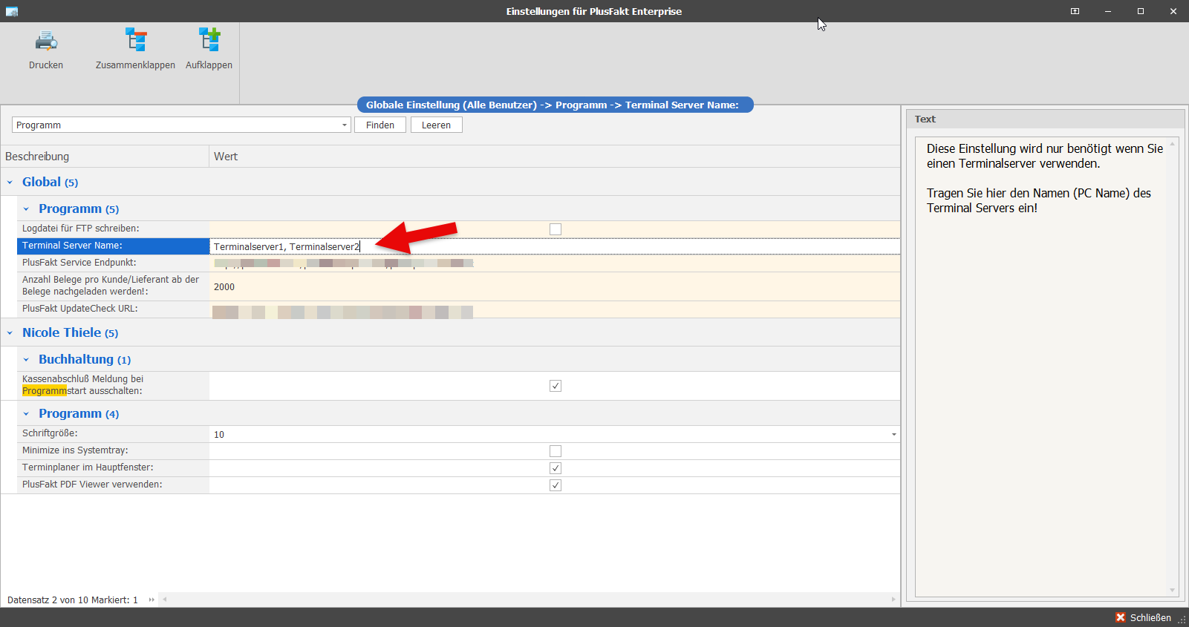Uncheck Kassenabschluß Meldung bei Programmstart checkbox
The height and width of the screenshot is (627, 1189).
point(556,386)
